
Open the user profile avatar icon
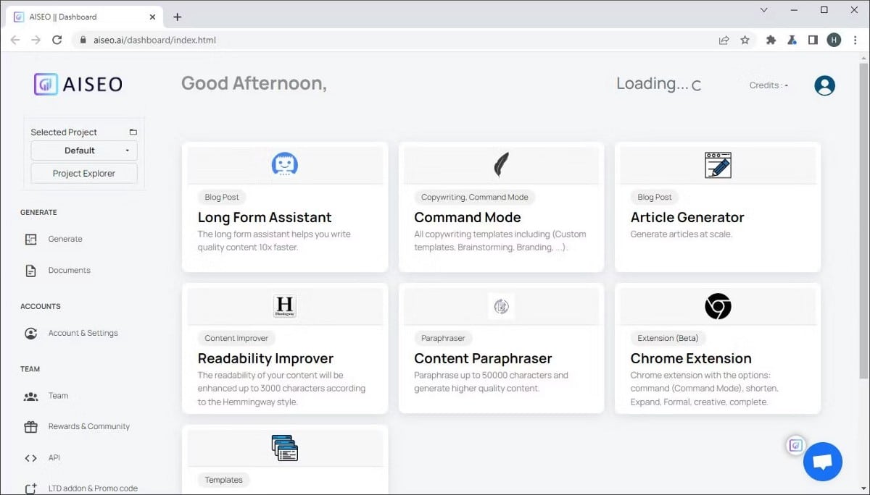coord(824,85)
